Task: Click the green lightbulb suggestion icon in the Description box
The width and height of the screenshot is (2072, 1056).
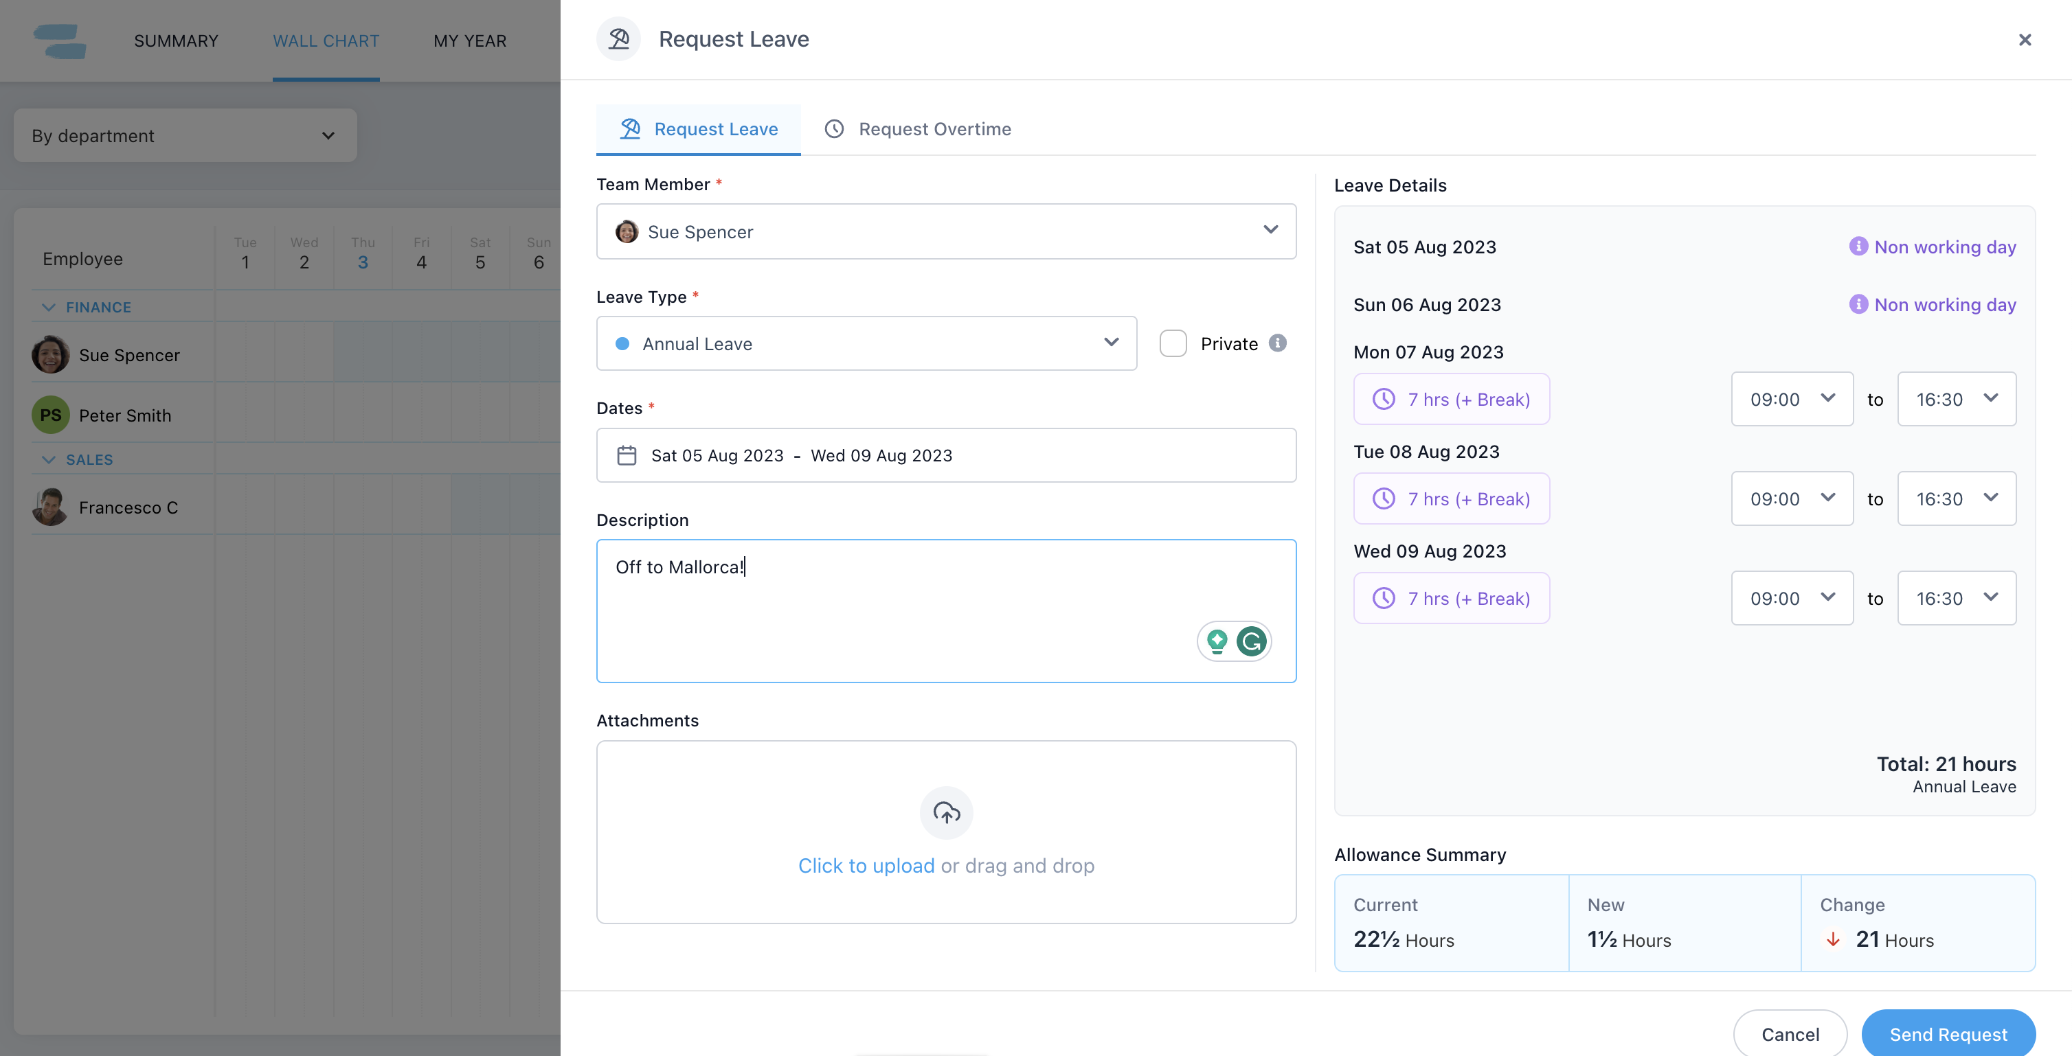Action: (1217, 641)
